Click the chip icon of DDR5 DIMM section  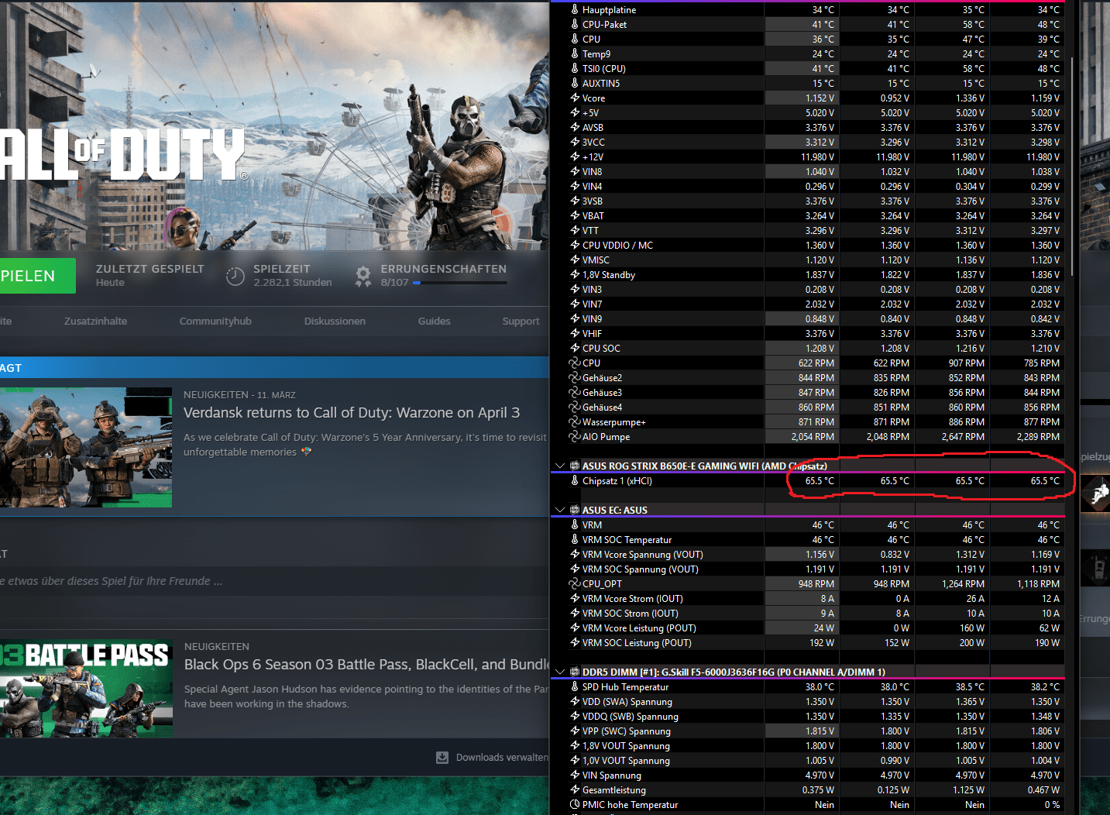(x=575, y=672)
